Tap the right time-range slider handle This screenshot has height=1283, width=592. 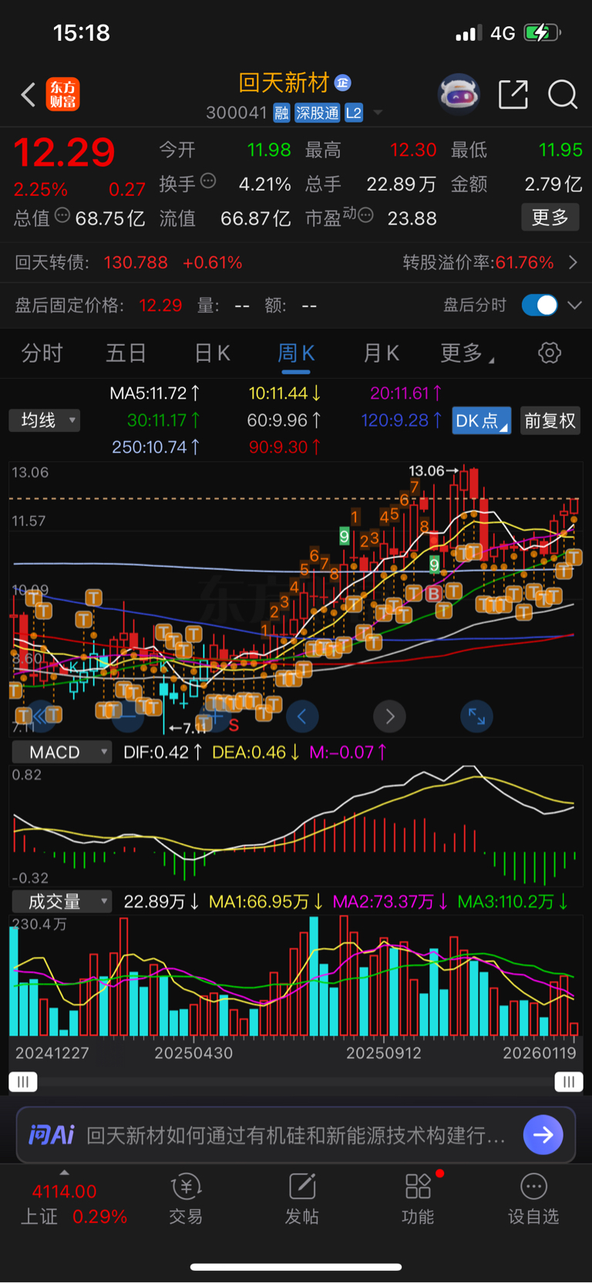pos(569,1082)
